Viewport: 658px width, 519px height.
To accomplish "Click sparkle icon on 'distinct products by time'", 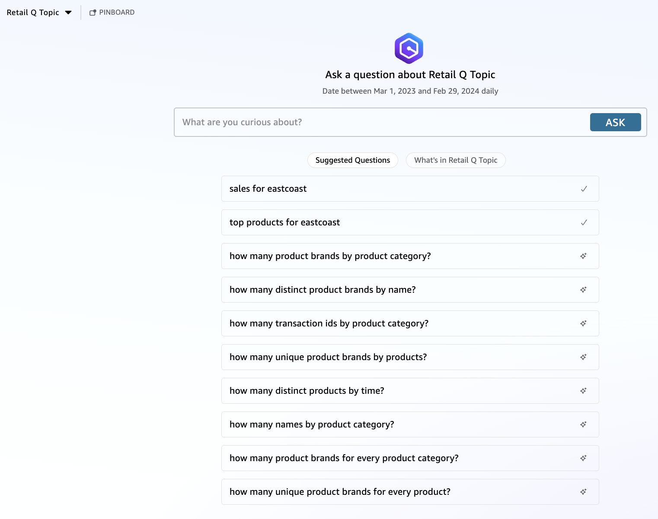I will [584, 391].
